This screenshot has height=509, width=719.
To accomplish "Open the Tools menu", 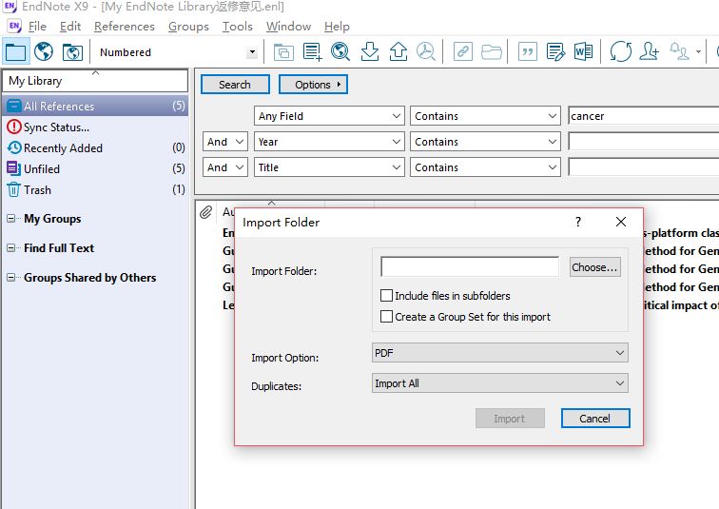I will [237, 27].
